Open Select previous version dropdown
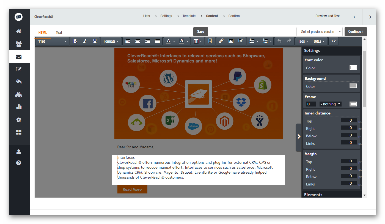385x224 pixels. coord(320,32)
